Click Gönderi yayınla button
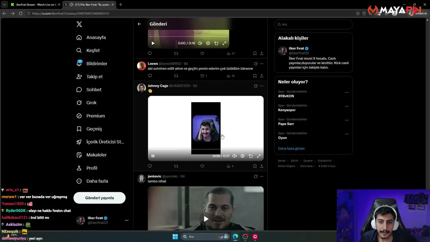Image resolution: width=430 pixels, height=242 pixels. coord(99,198)
